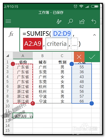The width and height of the screenshot is (106, 138).
Task: Tap cell value 62
Action: [82, 87]
